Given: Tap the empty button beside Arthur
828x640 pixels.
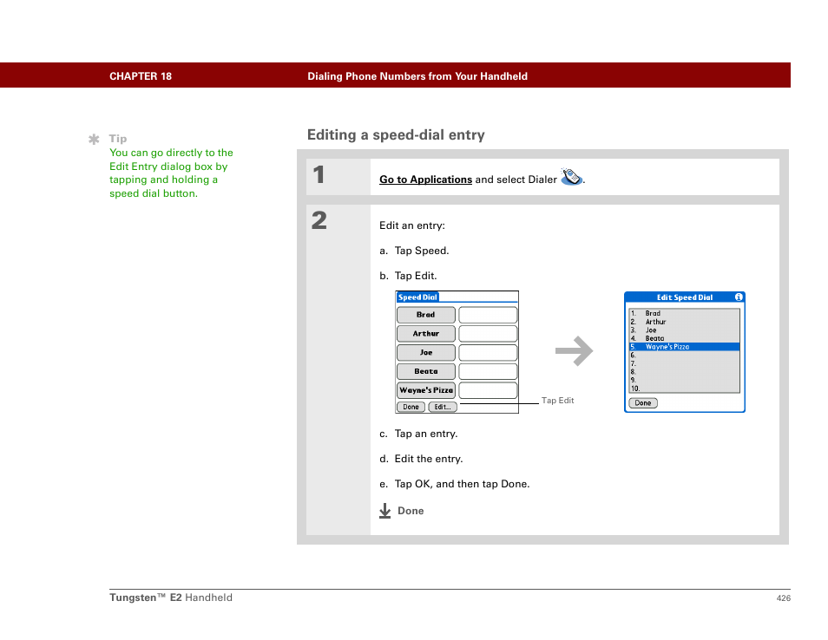Looking at the screenshot, I should [488, 334].
